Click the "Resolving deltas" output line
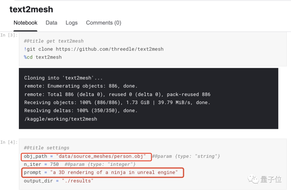Viewport: 291px width, 192px height. point(81,110)
